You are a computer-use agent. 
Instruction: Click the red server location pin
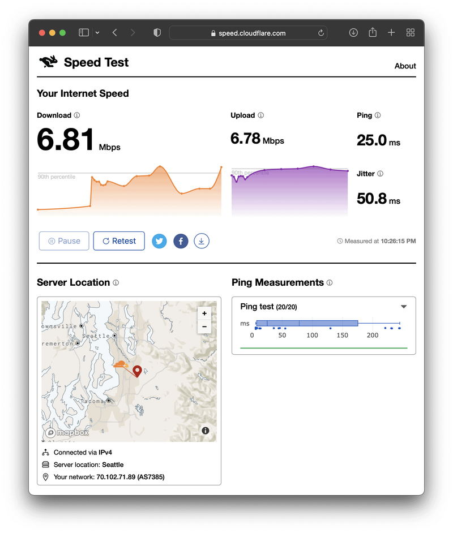click(x=137, y=371)
